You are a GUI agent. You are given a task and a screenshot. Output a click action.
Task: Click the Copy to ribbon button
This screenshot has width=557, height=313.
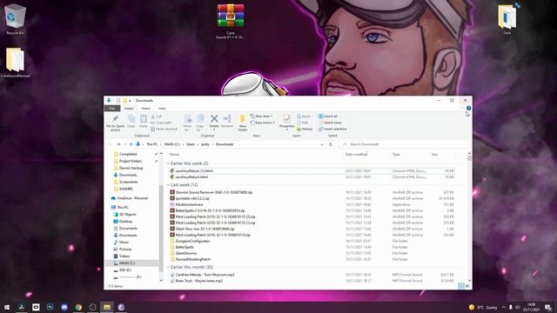click(x=199, y=123)
